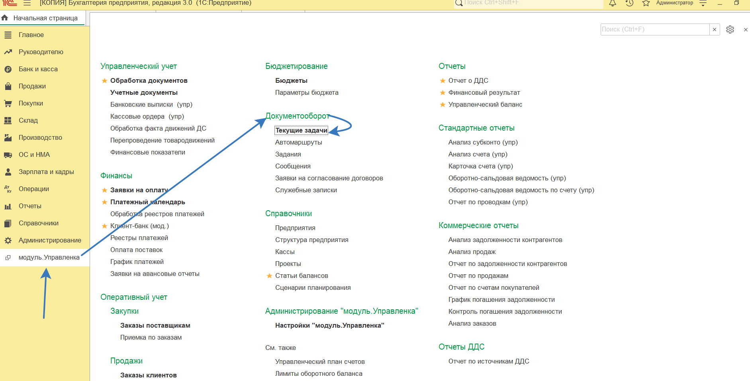
Task: Open the Учетные документы link
Action: (x=144, y=93)
